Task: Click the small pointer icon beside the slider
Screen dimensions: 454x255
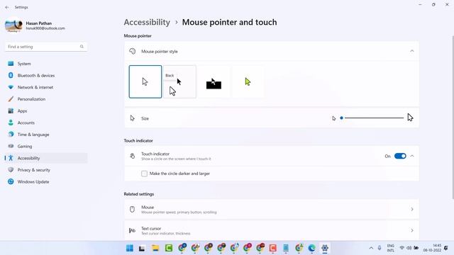Action: click(x=334, y=118)
